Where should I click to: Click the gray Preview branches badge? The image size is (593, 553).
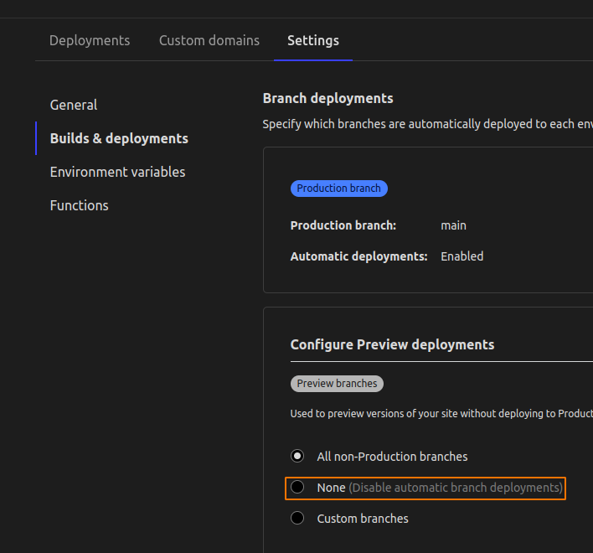[337, 384]
